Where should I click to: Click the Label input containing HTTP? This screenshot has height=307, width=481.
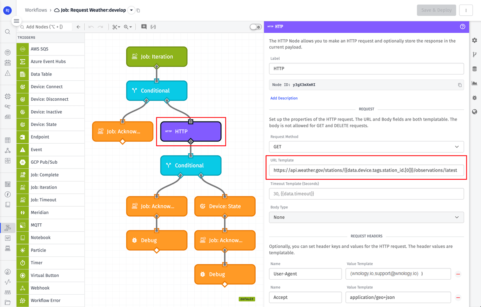coord(366,69)
